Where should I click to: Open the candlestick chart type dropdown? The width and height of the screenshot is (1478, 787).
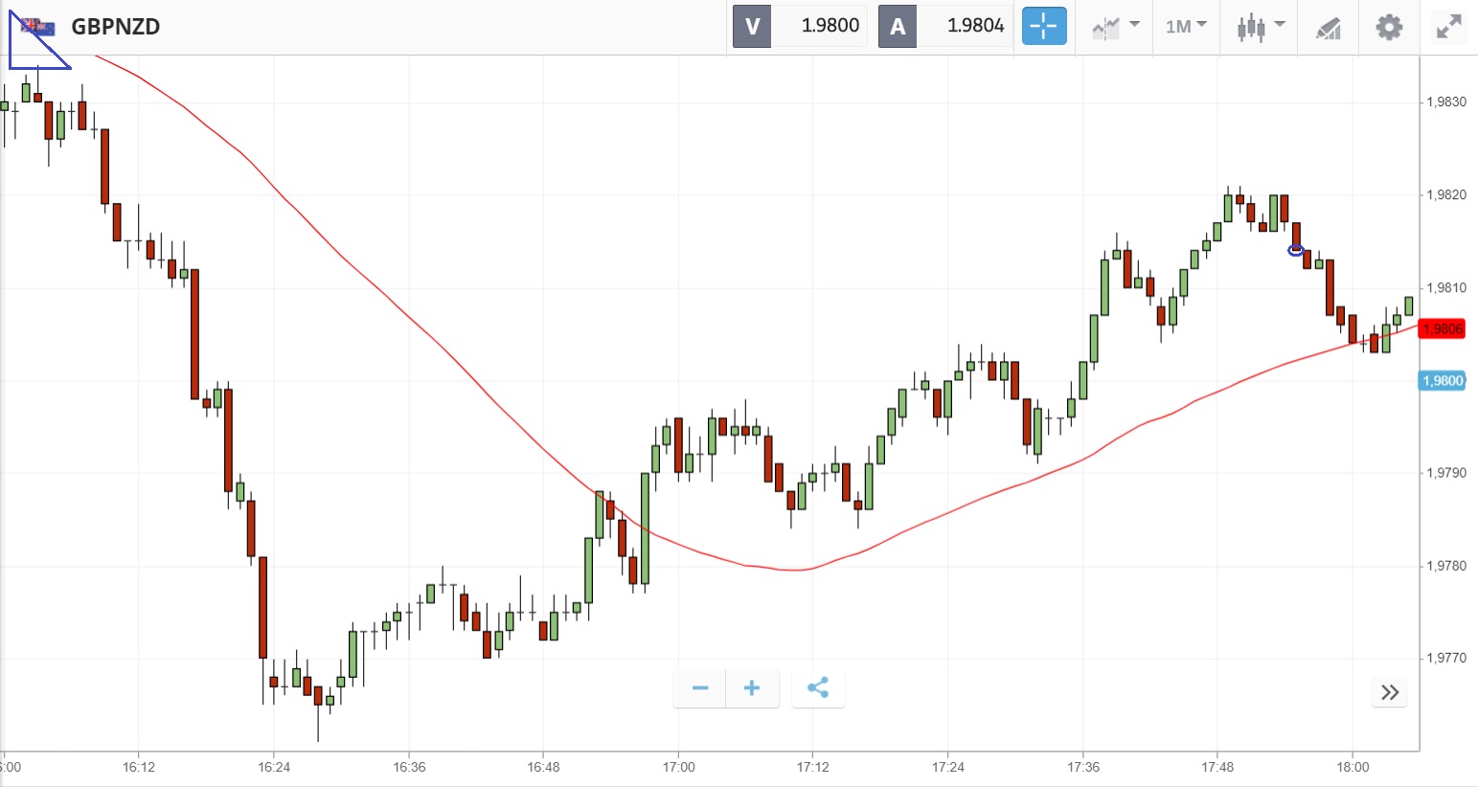(1259, 26)
